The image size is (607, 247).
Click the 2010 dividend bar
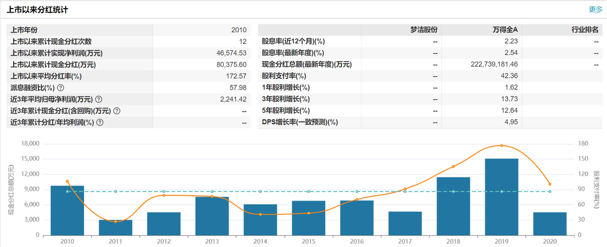67,210
